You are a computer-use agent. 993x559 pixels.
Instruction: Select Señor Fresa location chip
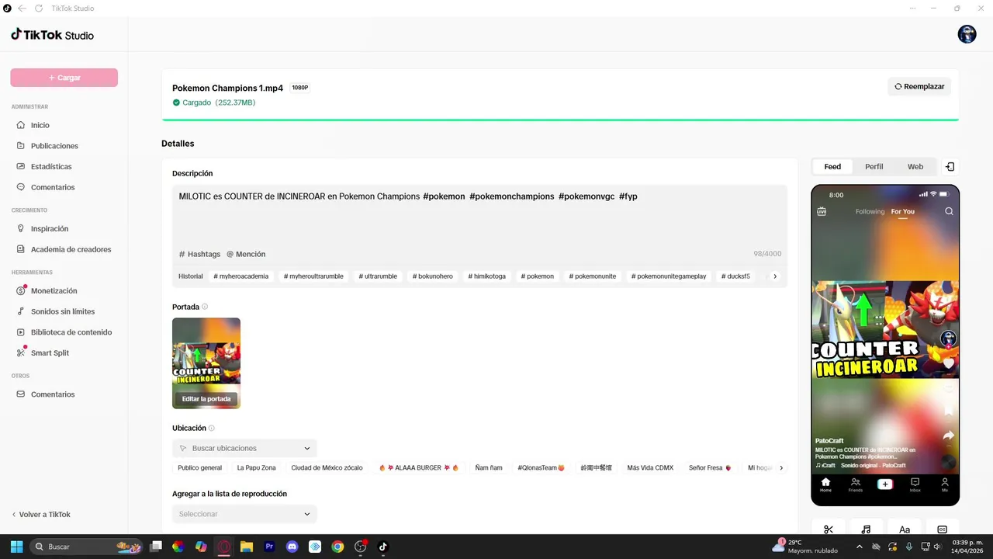tap(710, 468)
